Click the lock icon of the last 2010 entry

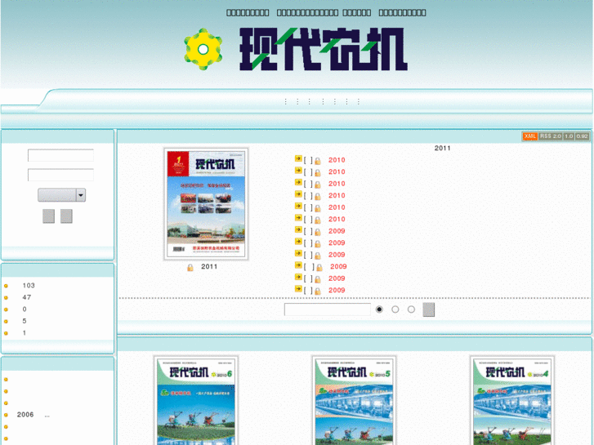[x=318, y=220]
